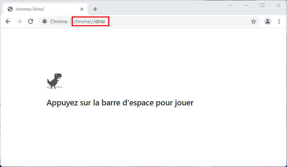Click the forward navigation arrow

(x=19, y=21)
